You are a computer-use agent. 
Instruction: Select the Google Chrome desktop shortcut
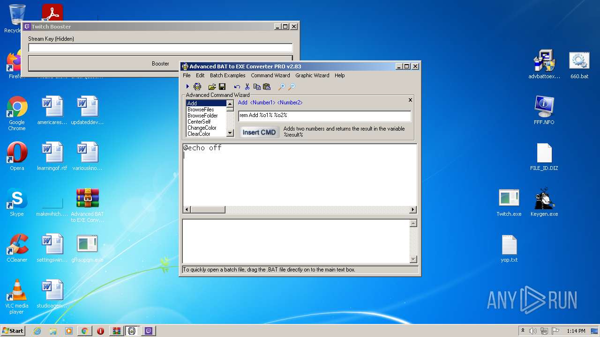point(17,113)
